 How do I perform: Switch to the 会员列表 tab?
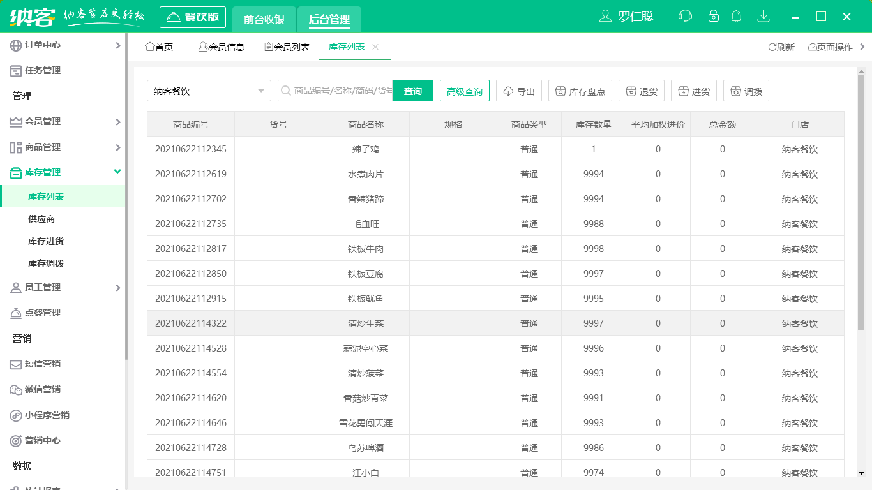coord(287,47)
